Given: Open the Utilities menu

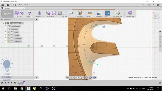Looking at the screenshot, I should point(51,16).
